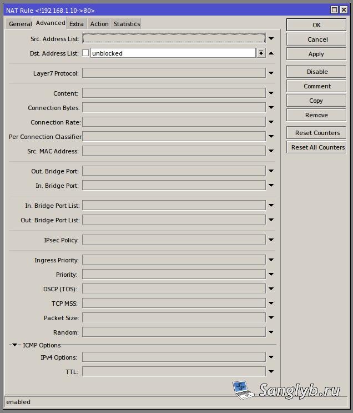353x413 pixels.
Task: Click the IPv4 Options field
Action: (x=174, y=357)
